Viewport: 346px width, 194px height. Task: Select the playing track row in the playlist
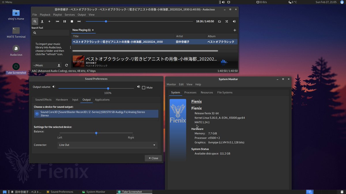pos(155,42)
